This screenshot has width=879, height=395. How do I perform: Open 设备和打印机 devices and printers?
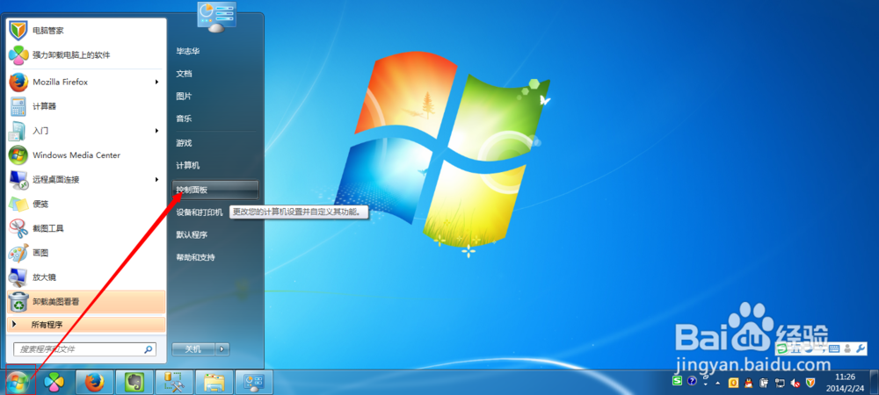tap(200, 212)
